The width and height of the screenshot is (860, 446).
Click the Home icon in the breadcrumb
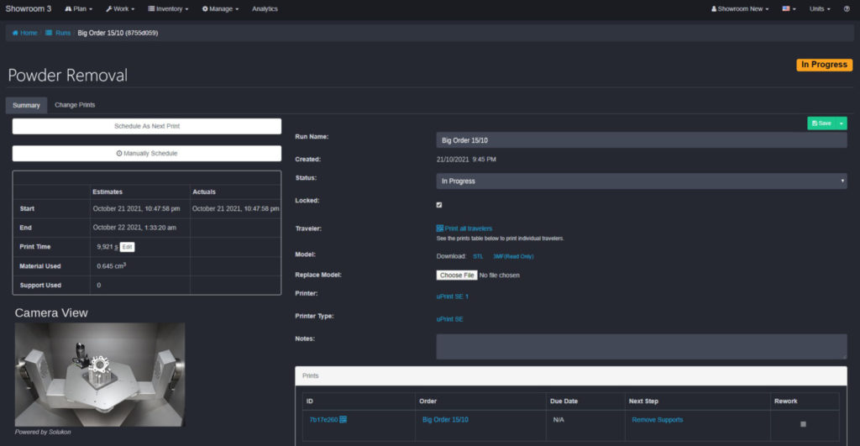[x=15, y=33]
